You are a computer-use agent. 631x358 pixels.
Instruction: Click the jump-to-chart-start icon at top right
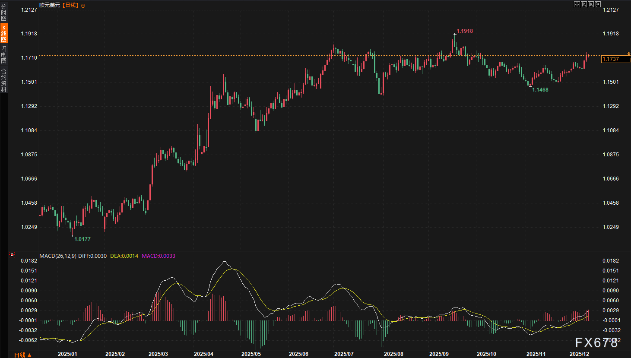(584, 4)
